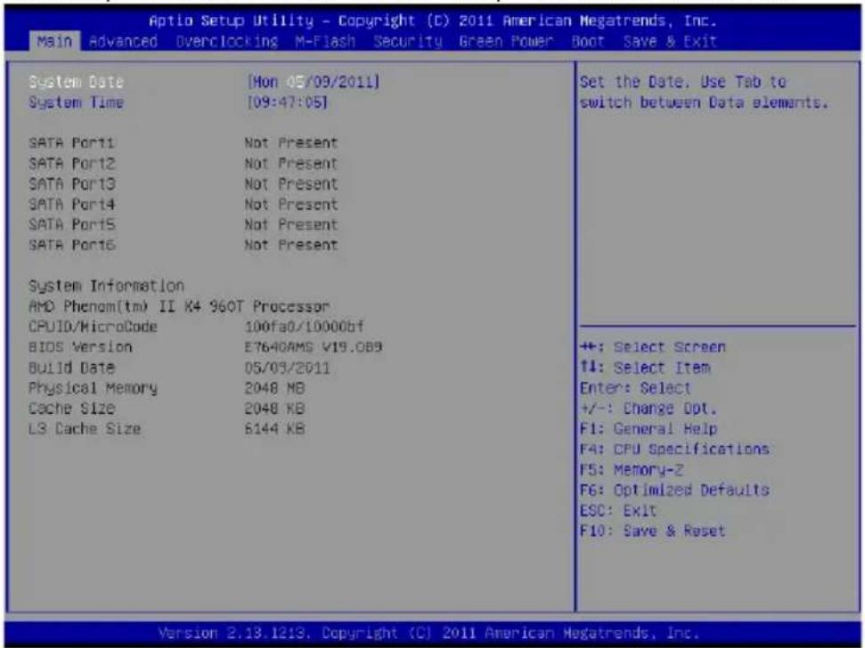Click the Version 2.13.1213 footer text
Screen dimensions: 865x648
pyautogui.click(x=428, y=633)
